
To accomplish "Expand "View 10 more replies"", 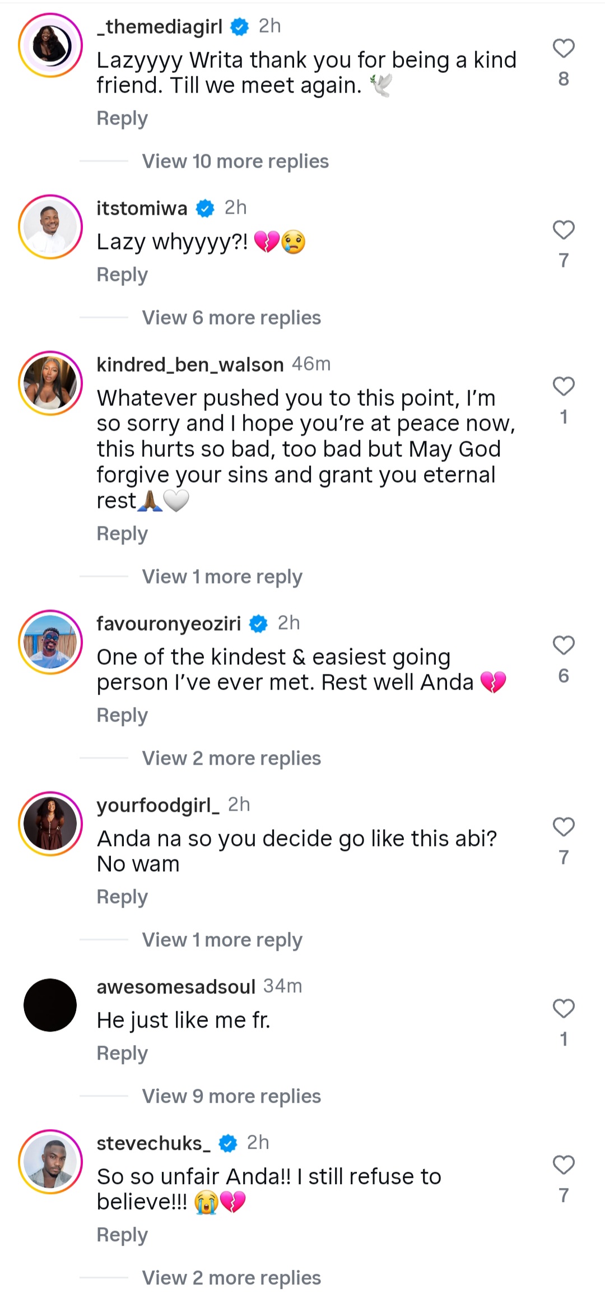I will (x=235, y=161).
